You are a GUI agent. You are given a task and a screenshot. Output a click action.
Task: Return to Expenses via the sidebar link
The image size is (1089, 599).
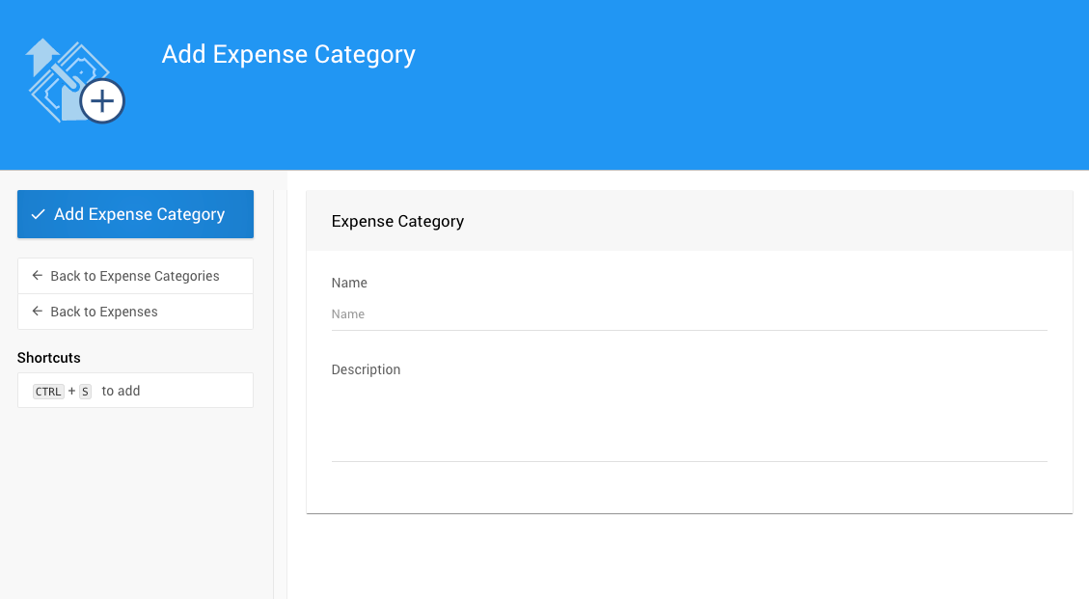(104, 312)
